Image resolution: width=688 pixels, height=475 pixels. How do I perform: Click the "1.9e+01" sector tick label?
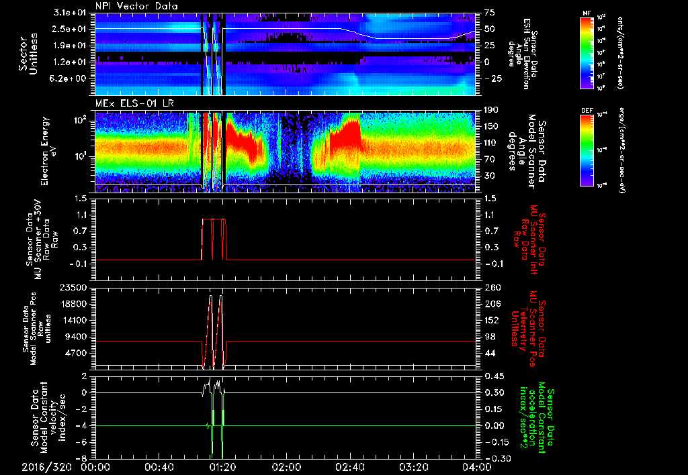[x=69, y=46]
